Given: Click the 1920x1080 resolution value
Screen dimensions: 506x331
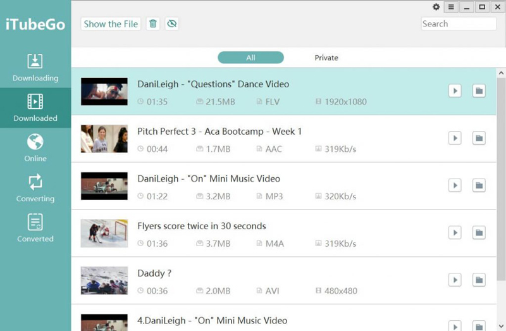Looking at the screenshot, I should pyautogui.click(x=345, y=102).
